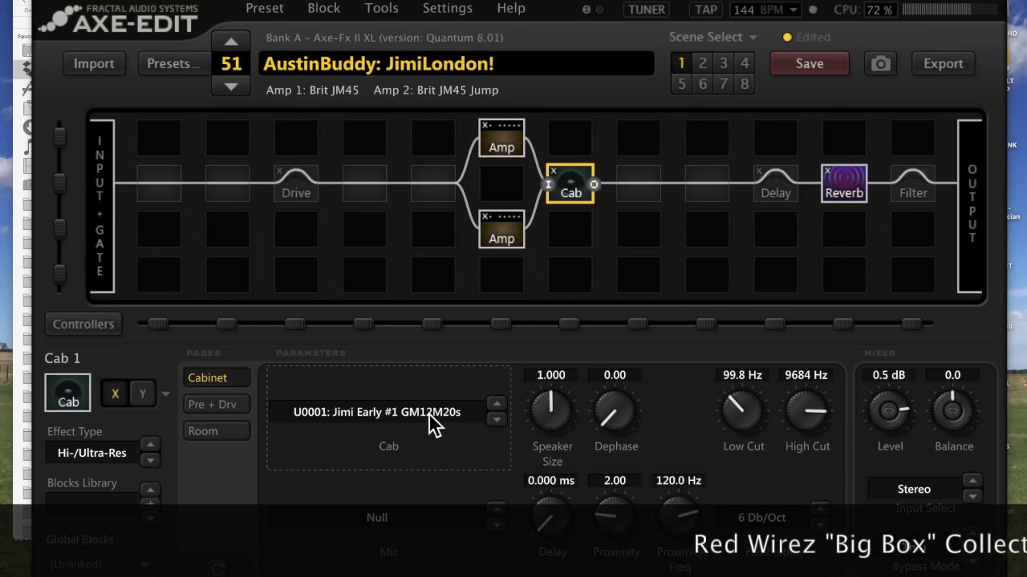This screenshot has width=1027, height=577.
Task: Open the X/Y options dropdown arrow
Action: pyautogui.click(x=165, y=393)
